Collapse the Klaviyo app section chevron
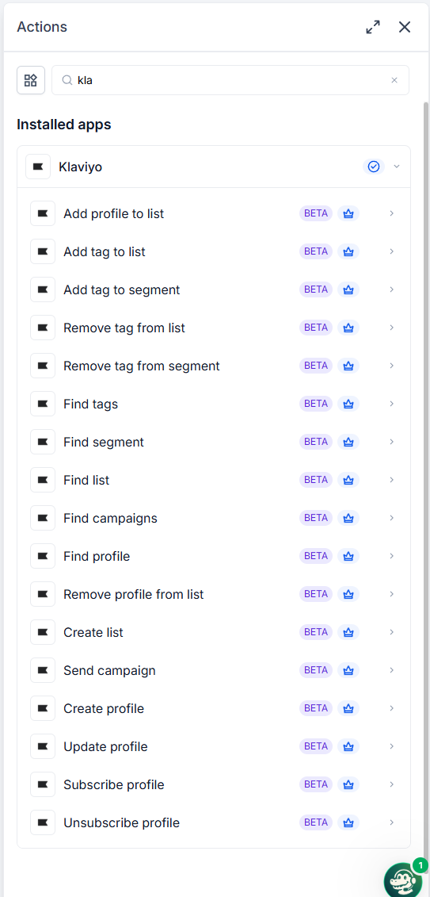Image resolution: width=430 pixels, height=897 pixels. coord(397,167)
